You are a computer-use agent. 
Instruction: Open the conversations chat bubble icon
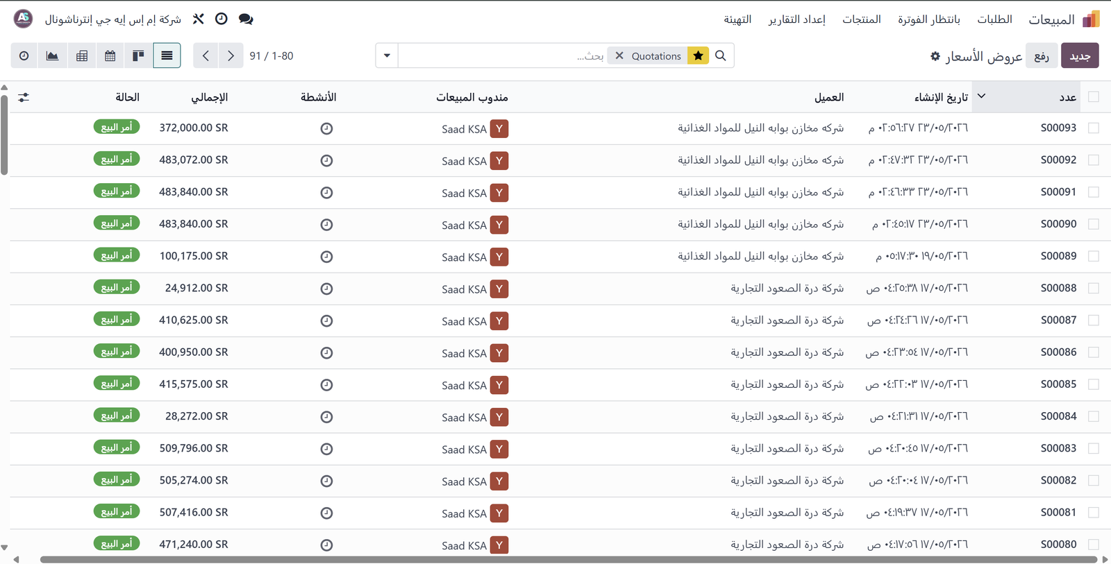246,19
